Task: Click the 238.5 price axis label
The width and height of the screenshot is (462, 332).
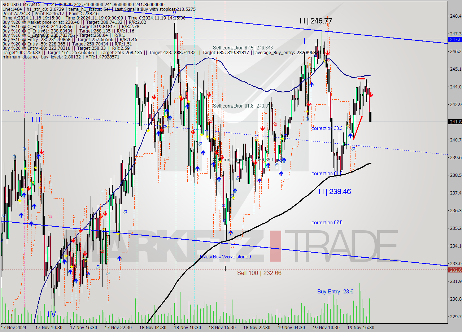Action: (456, 175)
